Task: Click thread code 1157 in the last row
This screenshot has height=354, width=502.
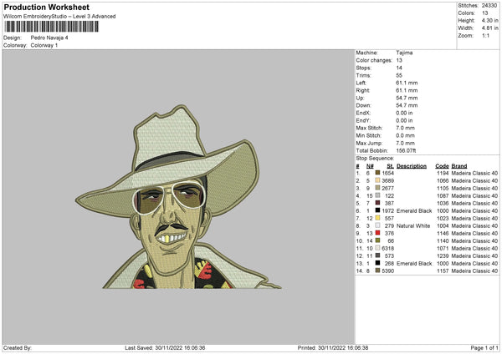Action: click(x=443, y=271)
